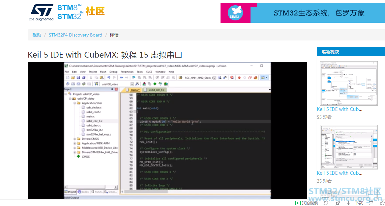This screenshot has width=385, height=206.
Task: Select CMSIS green diamond item in tree
Action: [x=86, y=156]
